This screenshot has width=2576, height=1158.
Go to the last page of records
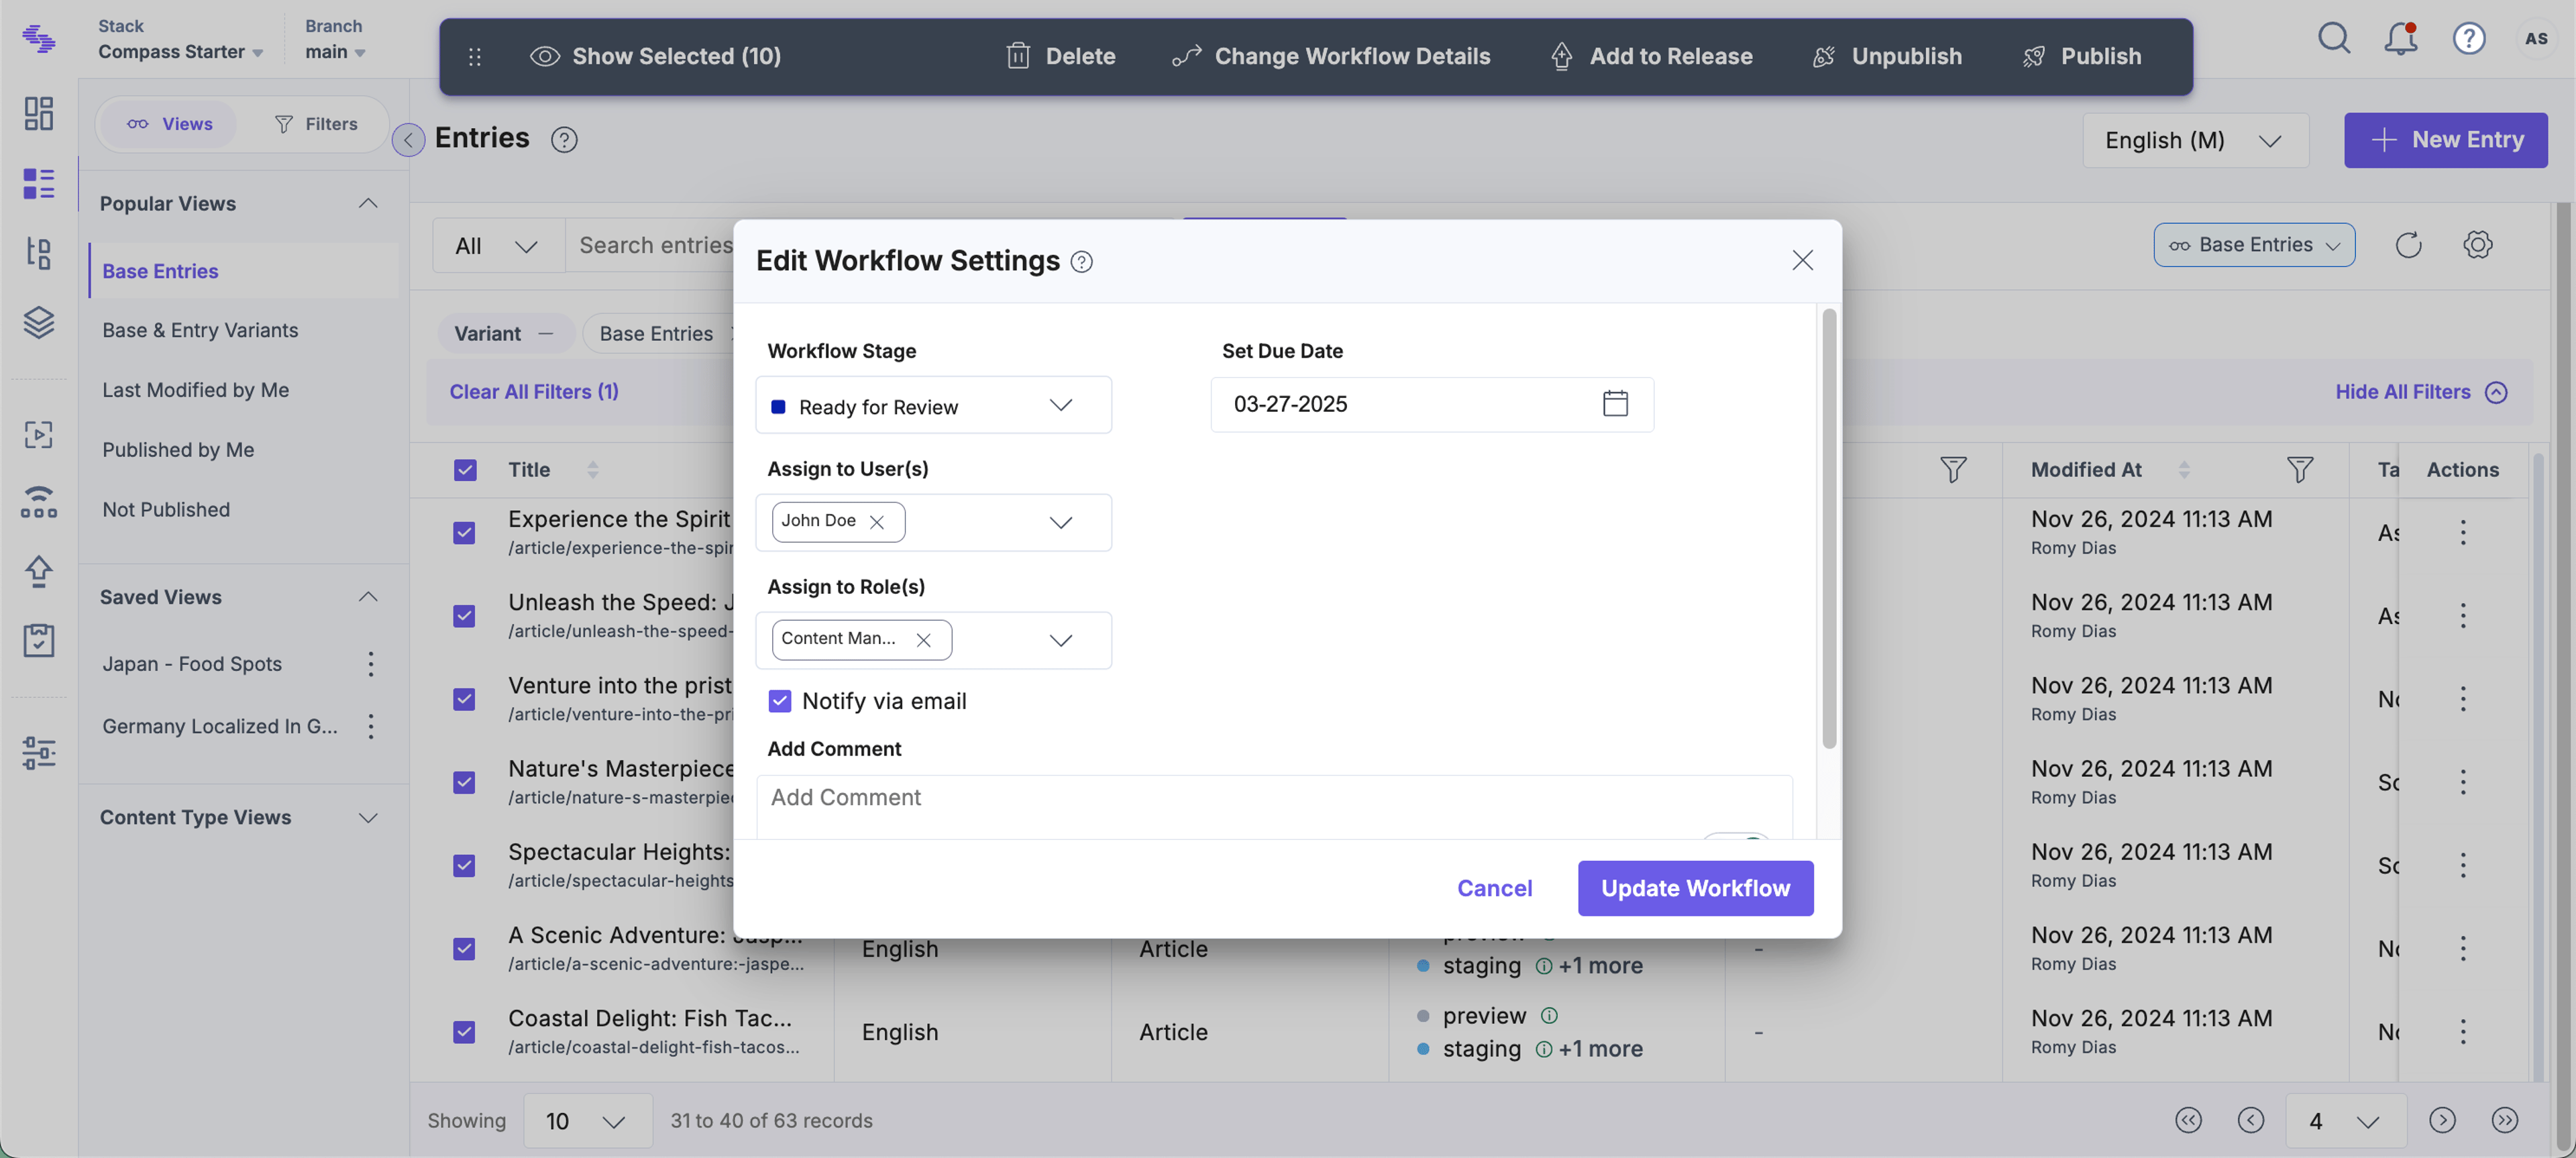click(x=2504, y=1120)
